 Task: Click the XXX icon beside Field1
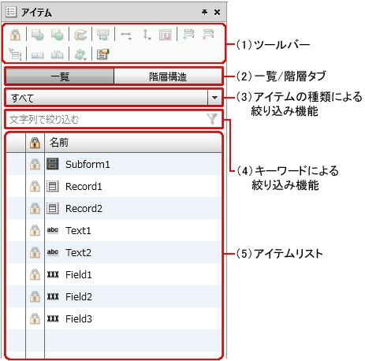tap(53, 274)
